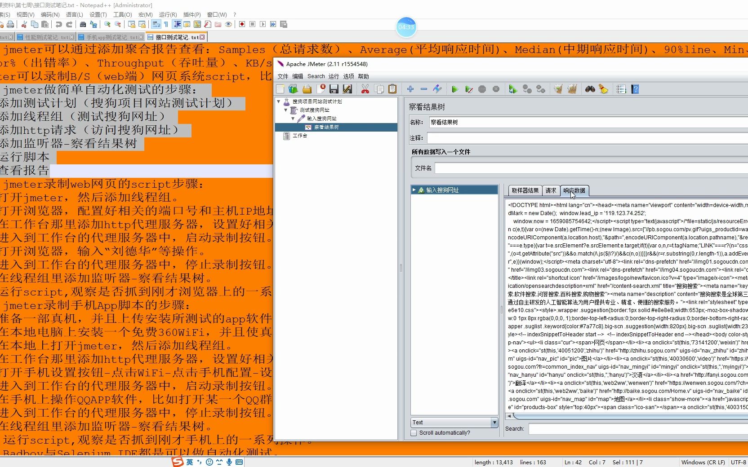Click JMeter Remote Shutdown All icon
This screenshot has width=748, height=467.
point(541,89)
